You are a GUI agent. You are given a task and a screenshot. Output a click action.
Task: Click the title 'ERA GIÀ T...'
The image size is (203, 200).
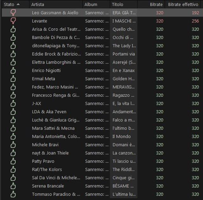tap(124, 13)
